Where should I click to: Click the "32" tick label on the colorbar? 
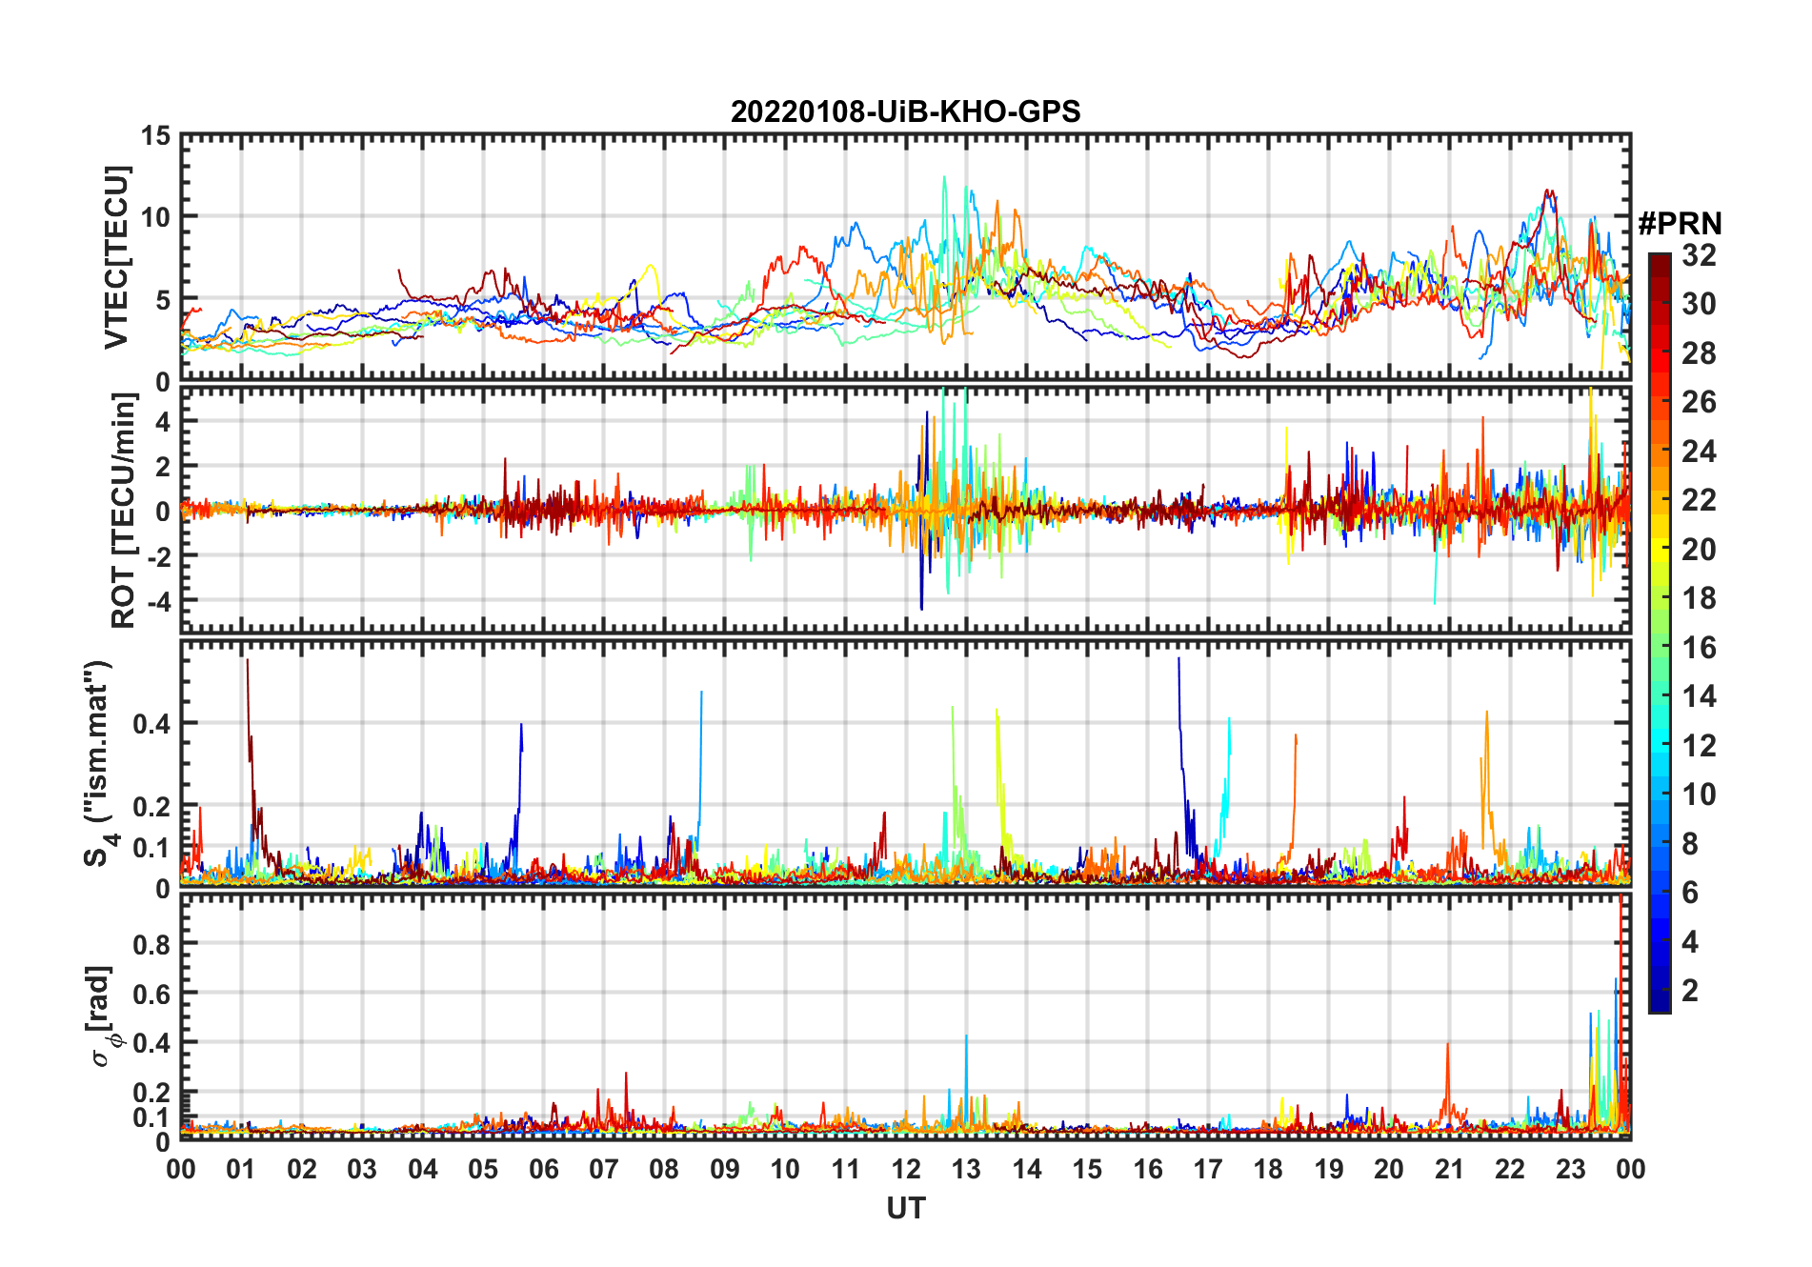tap(1699, 255)
